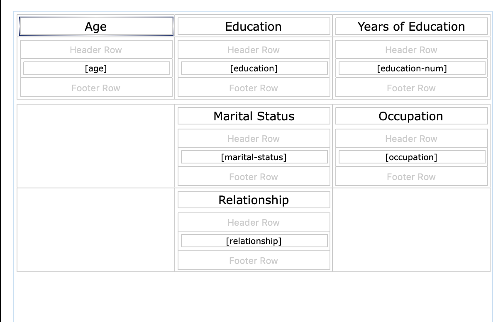Click Header Row under Years of Education
The height and width of the screenshot is (322, 503).
pyautogui.click(x=411, y=50)
